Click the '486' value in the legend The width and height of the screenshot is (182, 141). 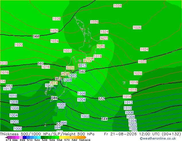[15, 140]
